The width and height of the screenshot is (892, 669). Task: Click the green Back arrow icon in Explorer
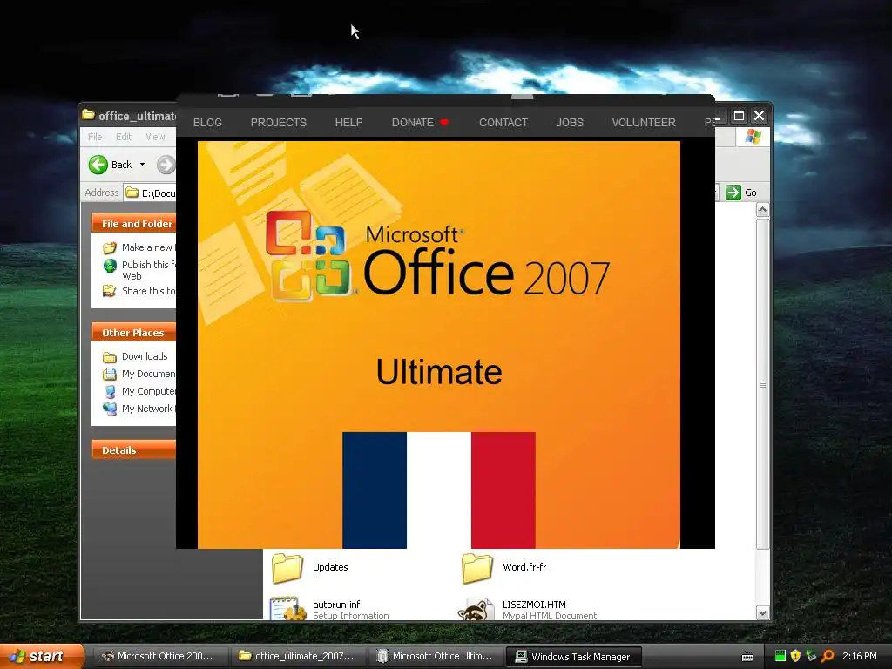point(98,165)
